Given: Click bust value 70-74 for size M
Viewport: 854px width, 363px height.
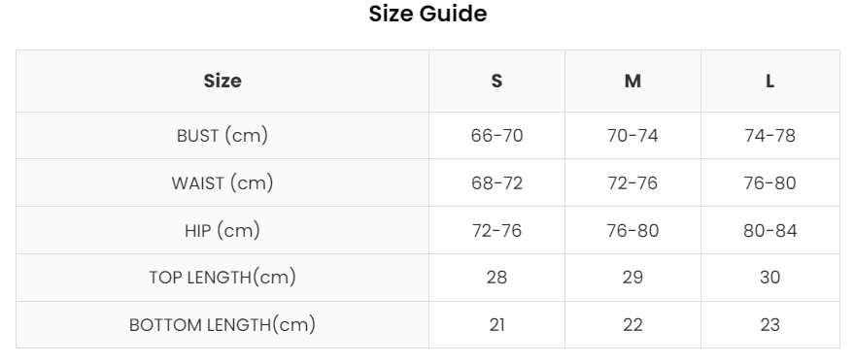Looking at the screenshot, I should click(x=632, y=136).
